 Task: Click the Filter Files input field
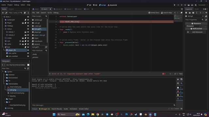click(13, 69)
